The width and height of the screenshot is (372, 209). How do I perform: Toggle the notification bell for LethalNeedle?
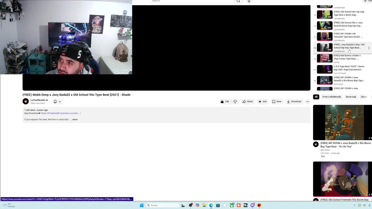55,102
